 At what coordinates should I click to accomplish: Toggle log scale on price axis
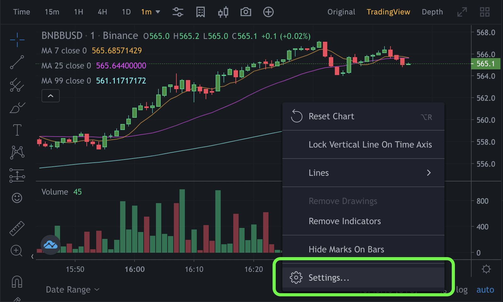click(x=462, y=290)
